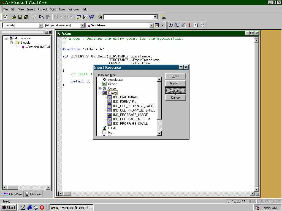
Task: Click the workspace pane horizontal scrollbar thumb
Action: (x=13, y=187)
